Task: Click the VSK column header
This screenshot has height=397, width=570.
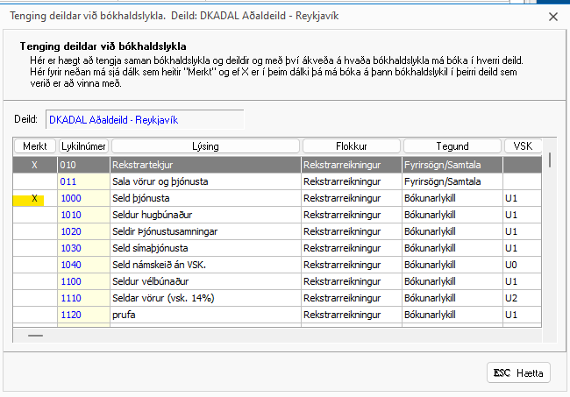Action: click(523, 146)
